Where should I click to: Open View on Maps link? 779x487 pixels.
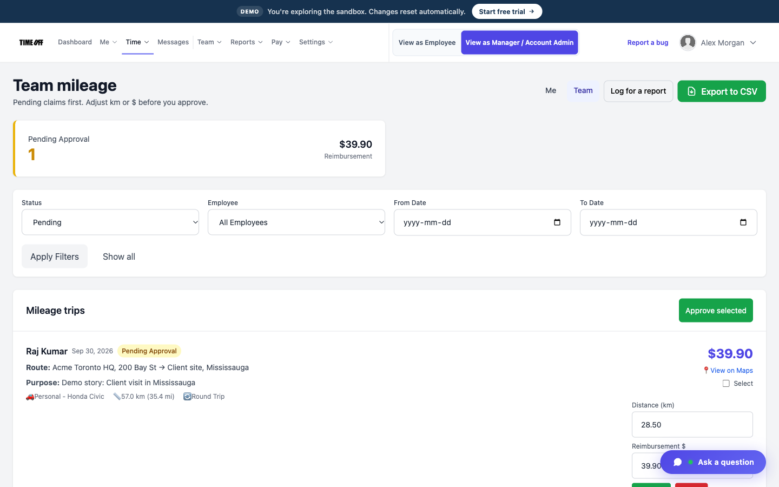click(x=731, y=371)
